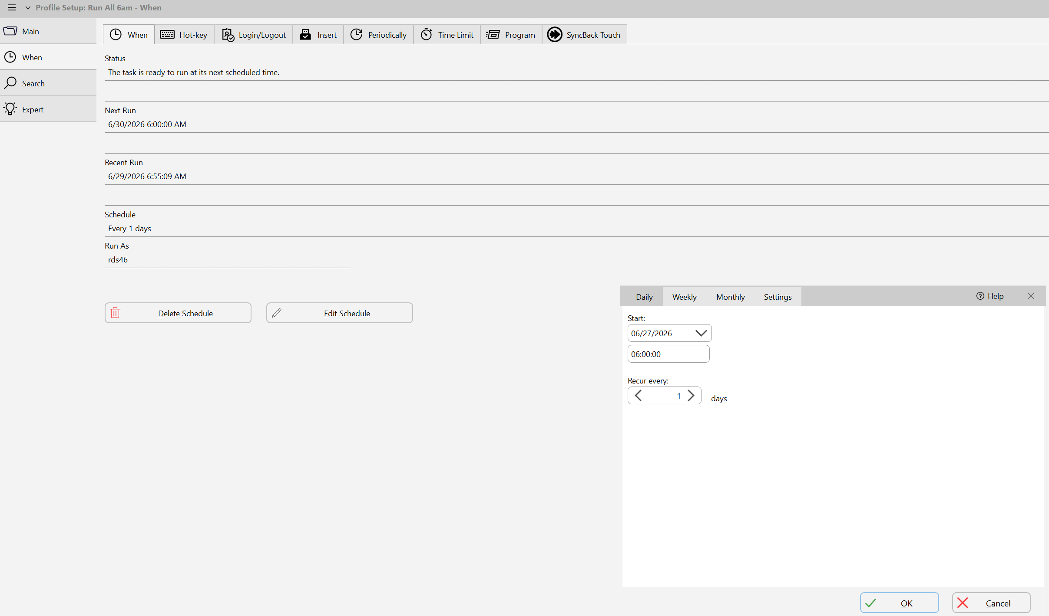Open the Time Limit tab
1049x616 pixels.
pos(447,35)
